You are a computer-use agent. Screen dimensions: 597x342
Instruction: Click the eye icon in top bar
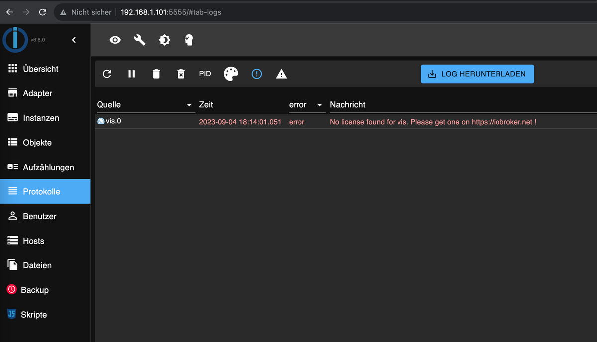[x=115, y=40]
